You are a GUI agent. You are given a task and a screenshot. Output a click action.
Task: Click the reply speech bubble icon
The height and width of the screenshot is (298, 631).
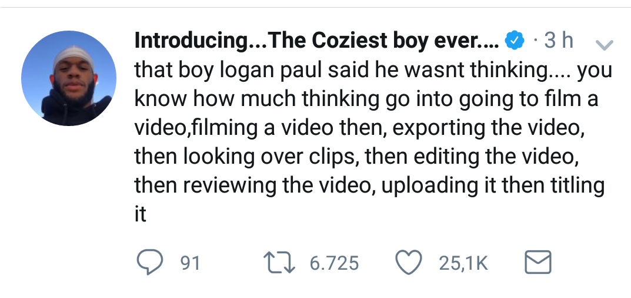click(149, 263)
